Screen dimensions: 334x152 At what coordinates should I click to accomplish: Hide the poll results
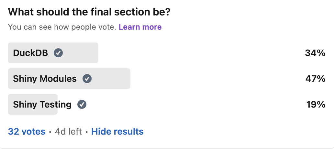coord(117,131)
